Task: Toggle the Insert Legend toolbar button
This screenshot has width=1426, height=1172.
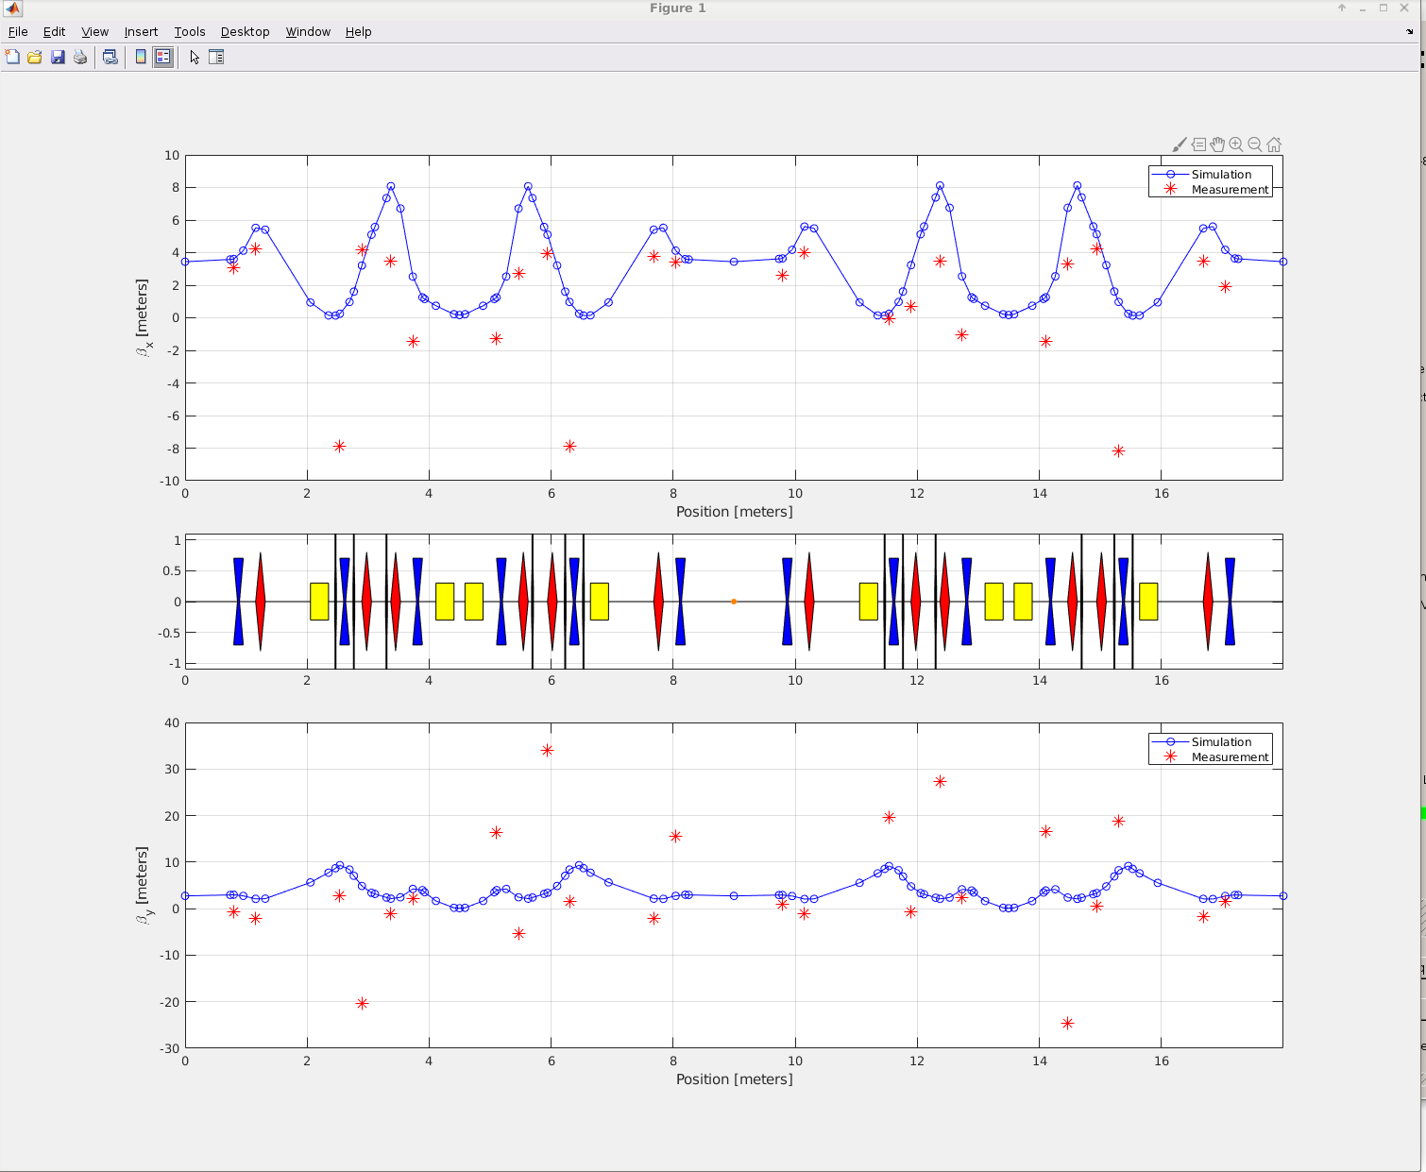Action: click(x=163, y=57)
